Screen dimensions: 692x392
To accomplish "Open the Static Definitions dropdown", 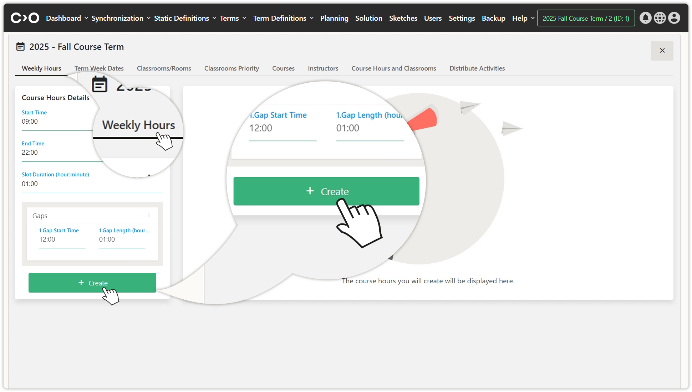I will point(185,18).
